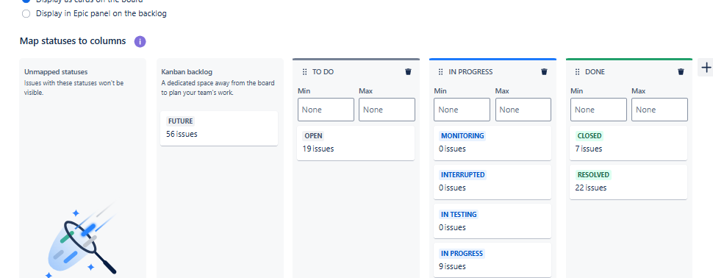Click the Min field of the DONE column

click(599, 110)
